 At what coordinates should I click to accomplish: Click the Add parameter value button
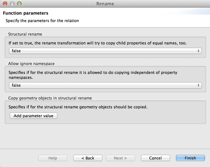(33, 116)
